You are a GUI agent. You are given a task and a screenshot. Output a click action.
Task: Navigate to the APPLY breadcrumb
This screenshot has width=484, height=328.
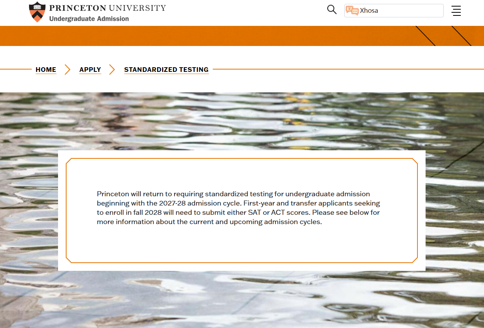tap(90, 70)
